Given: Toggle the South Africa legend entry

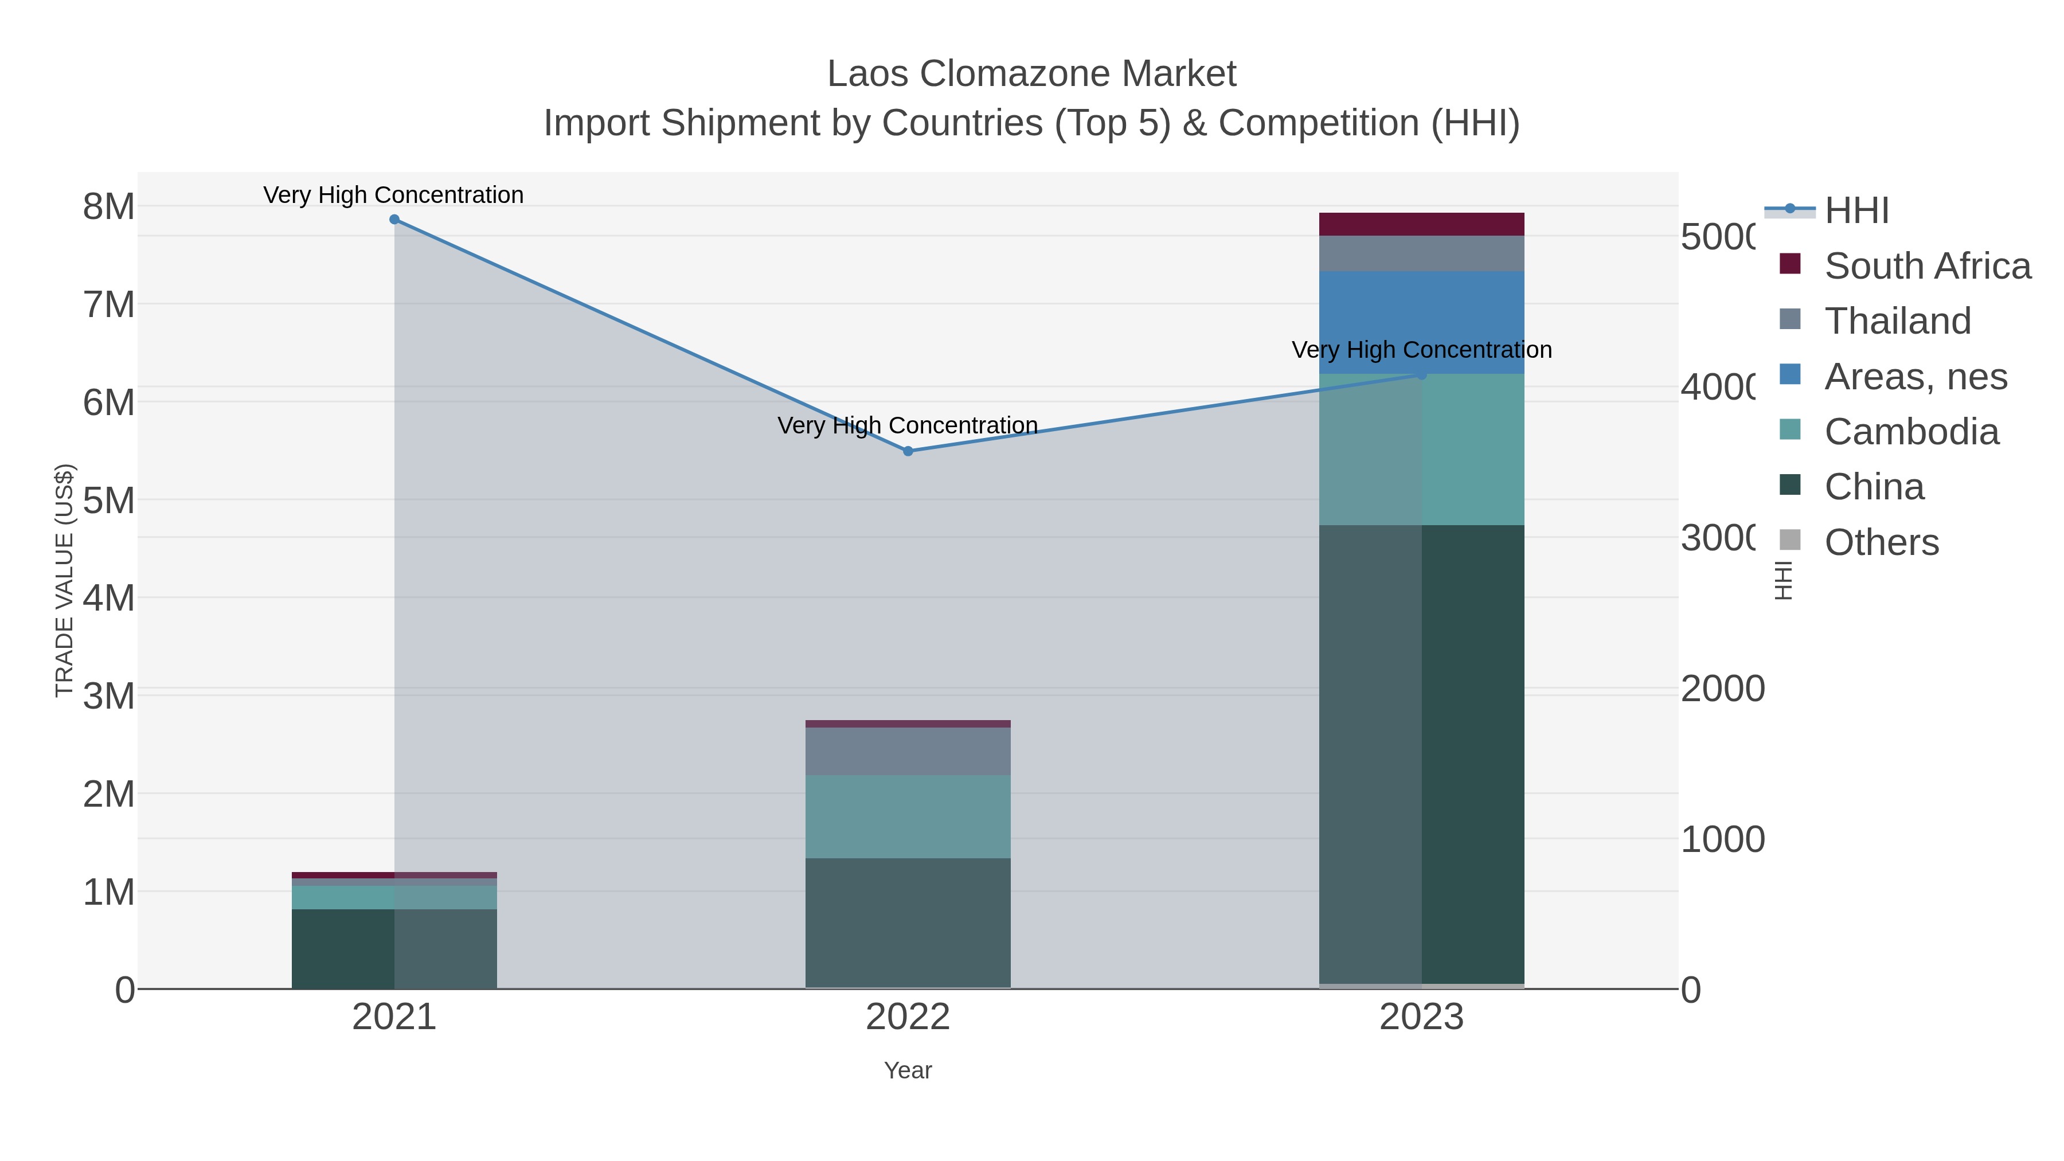Looking at the screenshot, I should click(1905, 265).
